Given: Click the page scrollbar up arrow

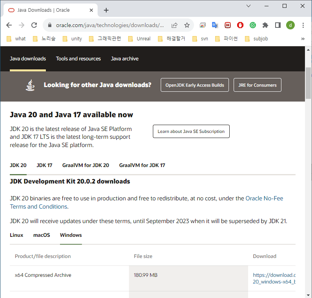Looking at the screenshot, I should tap(308, 50).
